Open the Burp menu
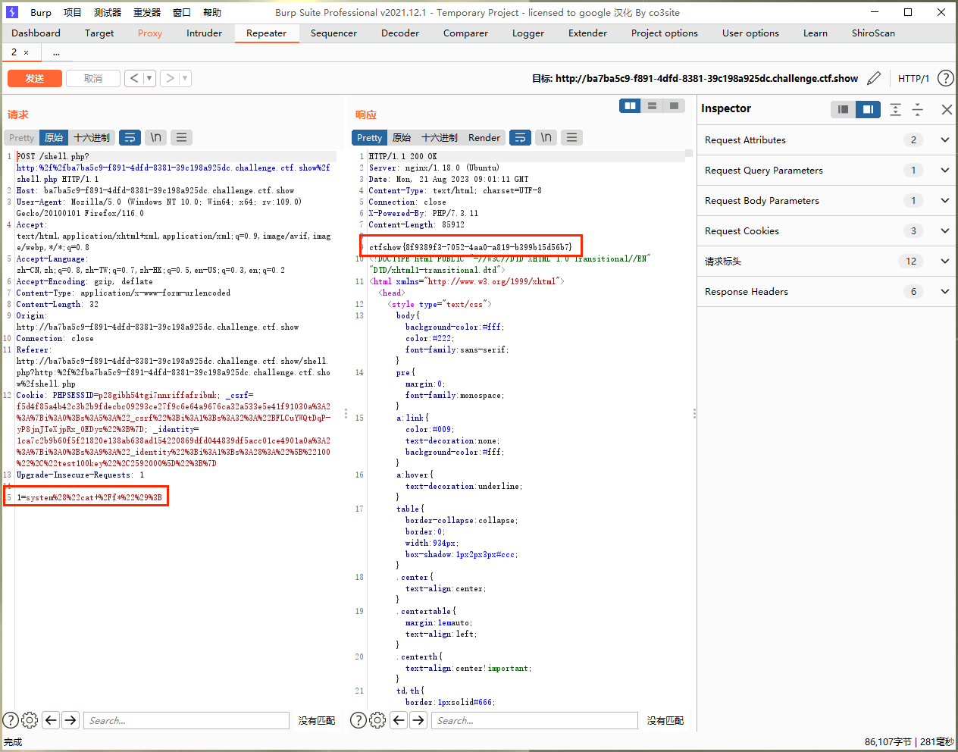958x752 pixels. pyautogui.click(x=41, y=12)
